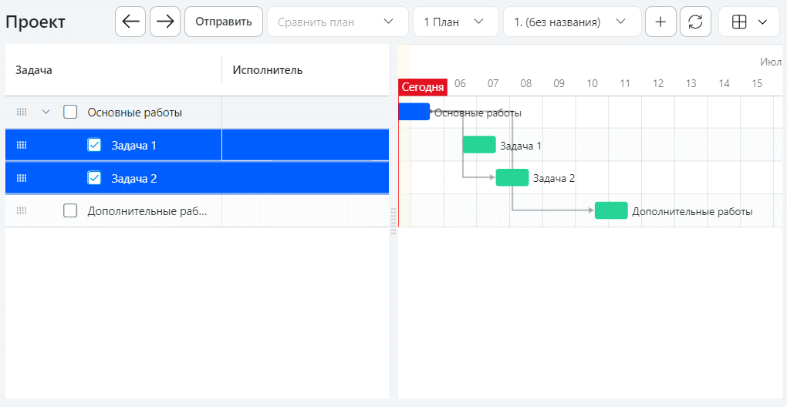Click the back arrow button
This screenshot has width=787, height=407.
click(130, 22)
